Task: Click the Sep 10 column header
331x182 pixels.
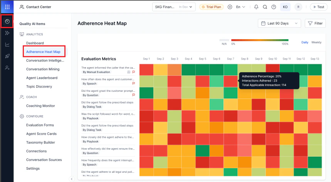Action: 272,59
